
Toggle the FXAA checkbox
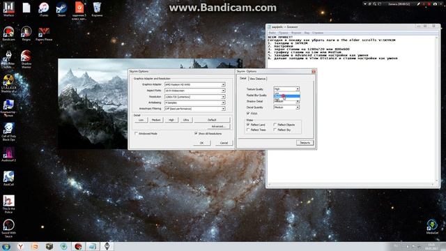[248, 113]
